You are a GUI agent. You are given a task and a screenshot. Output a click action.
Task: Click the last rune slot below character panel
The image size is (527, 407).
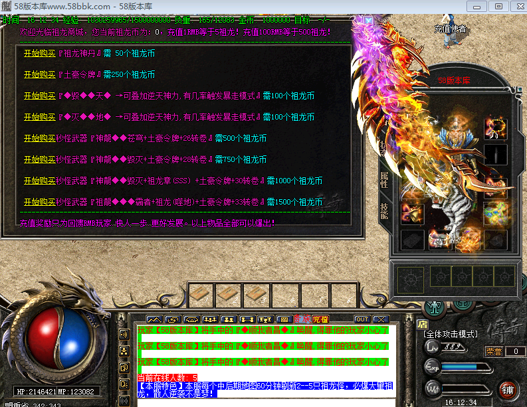[x=504, y=276]
